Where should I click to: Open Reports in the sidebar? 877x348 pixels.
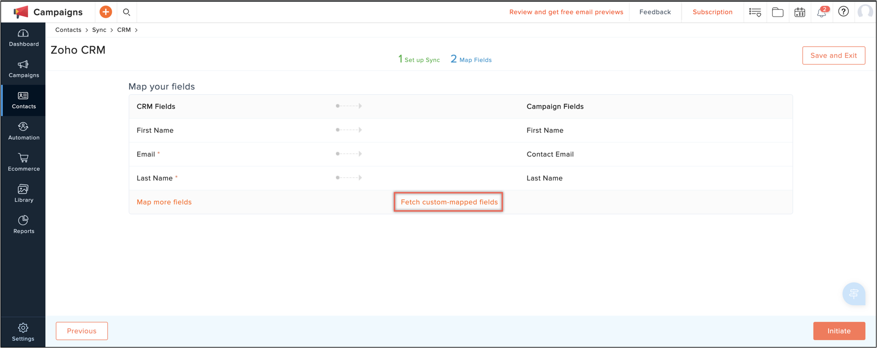click(23, 225)
